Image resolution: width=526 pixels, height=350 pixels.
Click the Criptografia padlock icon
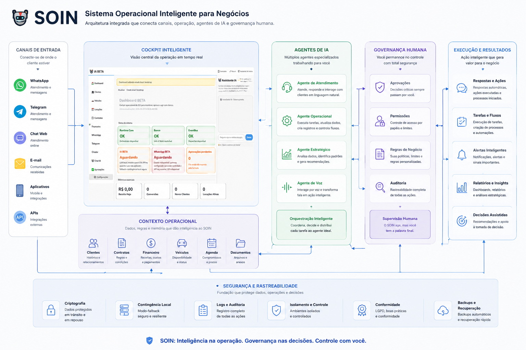tap(51, 310)
